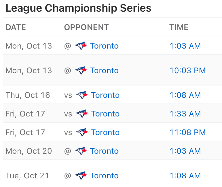The image size is (222, 187).
Task: Select the 1:33 AM game time link
Action: point(185,114)
